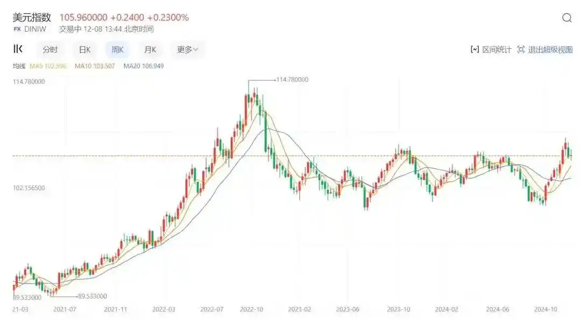Click 退出超级视图 to exit super view
Viewport: 581px width, 320px height.
pyautogui.click(x=550, y=49)
